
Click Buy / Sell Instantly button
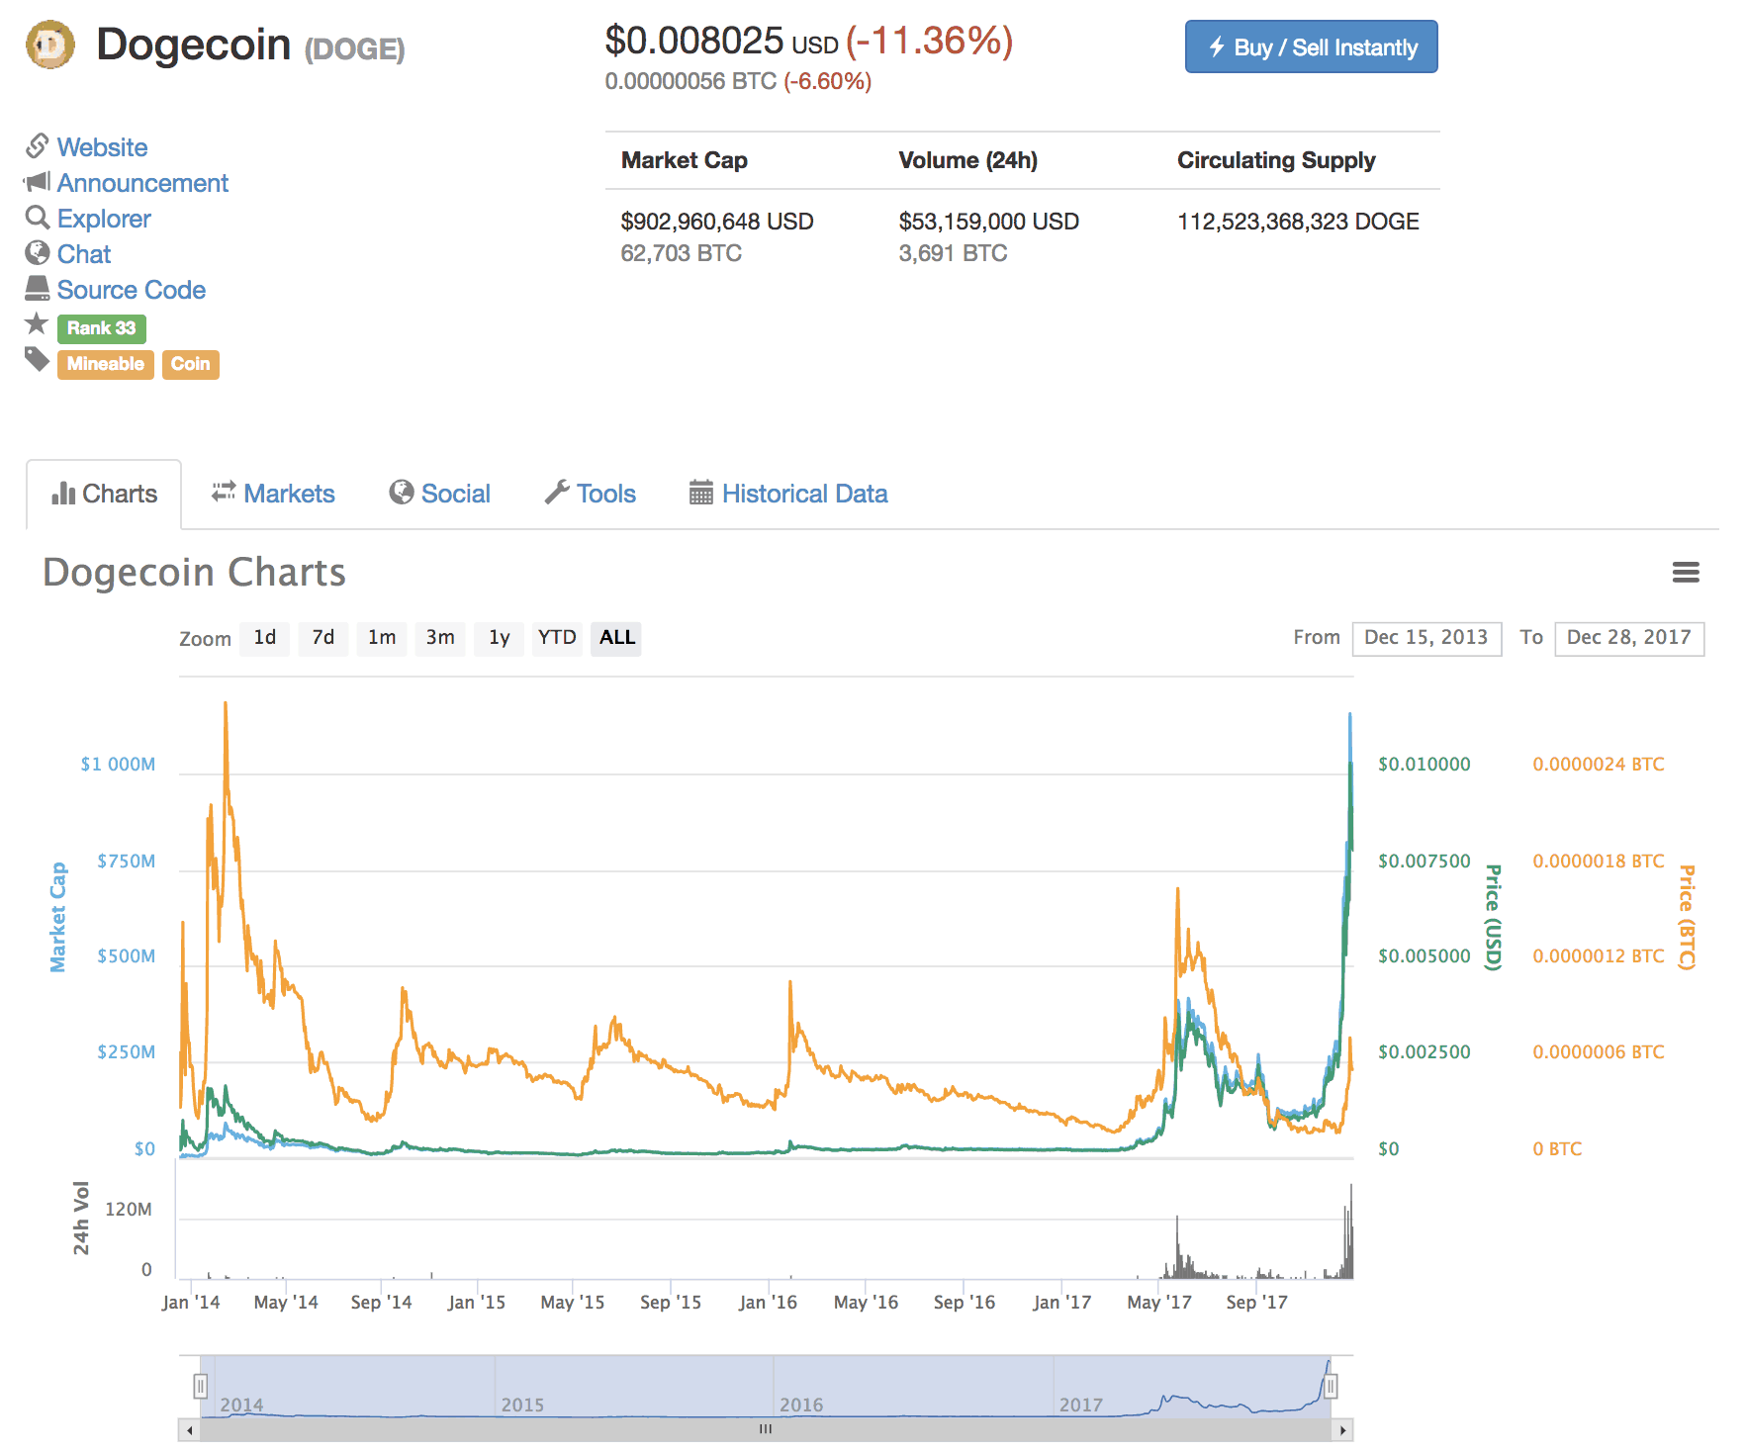click(1311, 46)
